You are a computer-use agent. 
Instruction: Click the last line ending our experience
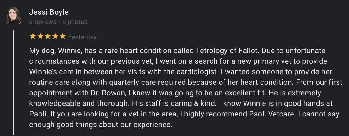click(101, 125)
